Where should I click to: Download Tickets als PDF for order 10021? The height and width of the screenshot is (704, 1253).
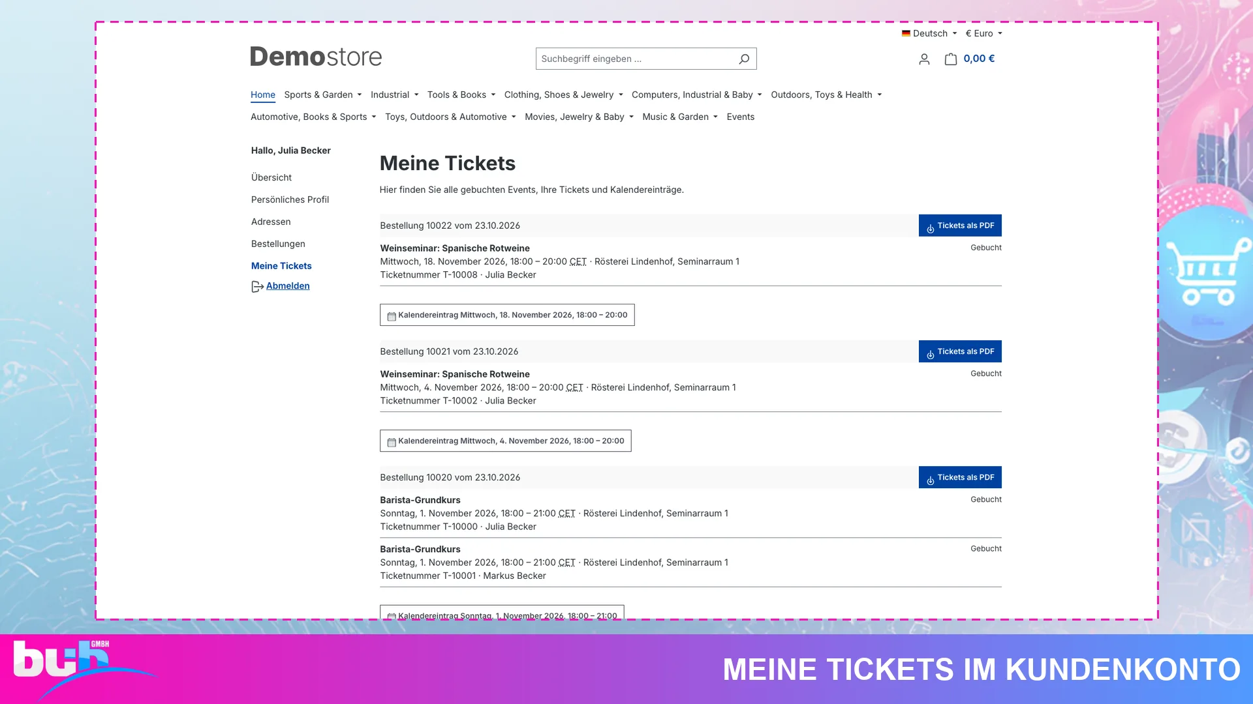[960, 351]
